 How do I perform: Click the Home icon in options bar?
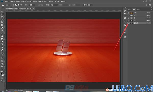tap(3, 5)
